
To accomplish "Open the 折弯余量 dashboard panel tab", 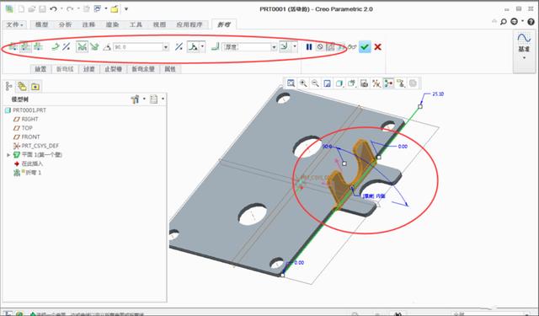I will (x=143, y=69).
